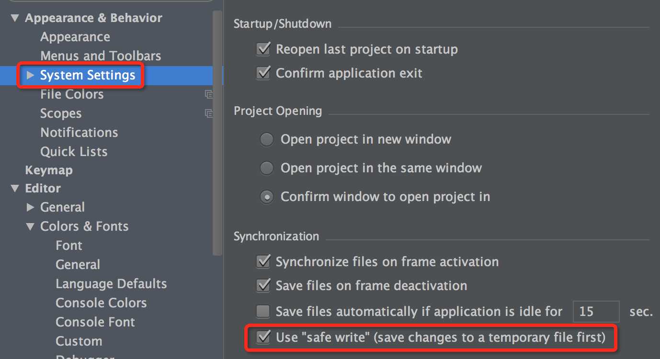Uncheck Confirm application exit checkbox
Screen dimensions: 660x359
coord(263,73)
